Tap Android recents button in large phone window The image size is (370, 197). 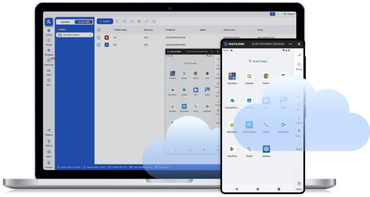278,189
